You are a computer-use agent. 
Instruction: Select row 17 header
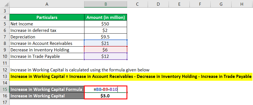coord(5,102)
